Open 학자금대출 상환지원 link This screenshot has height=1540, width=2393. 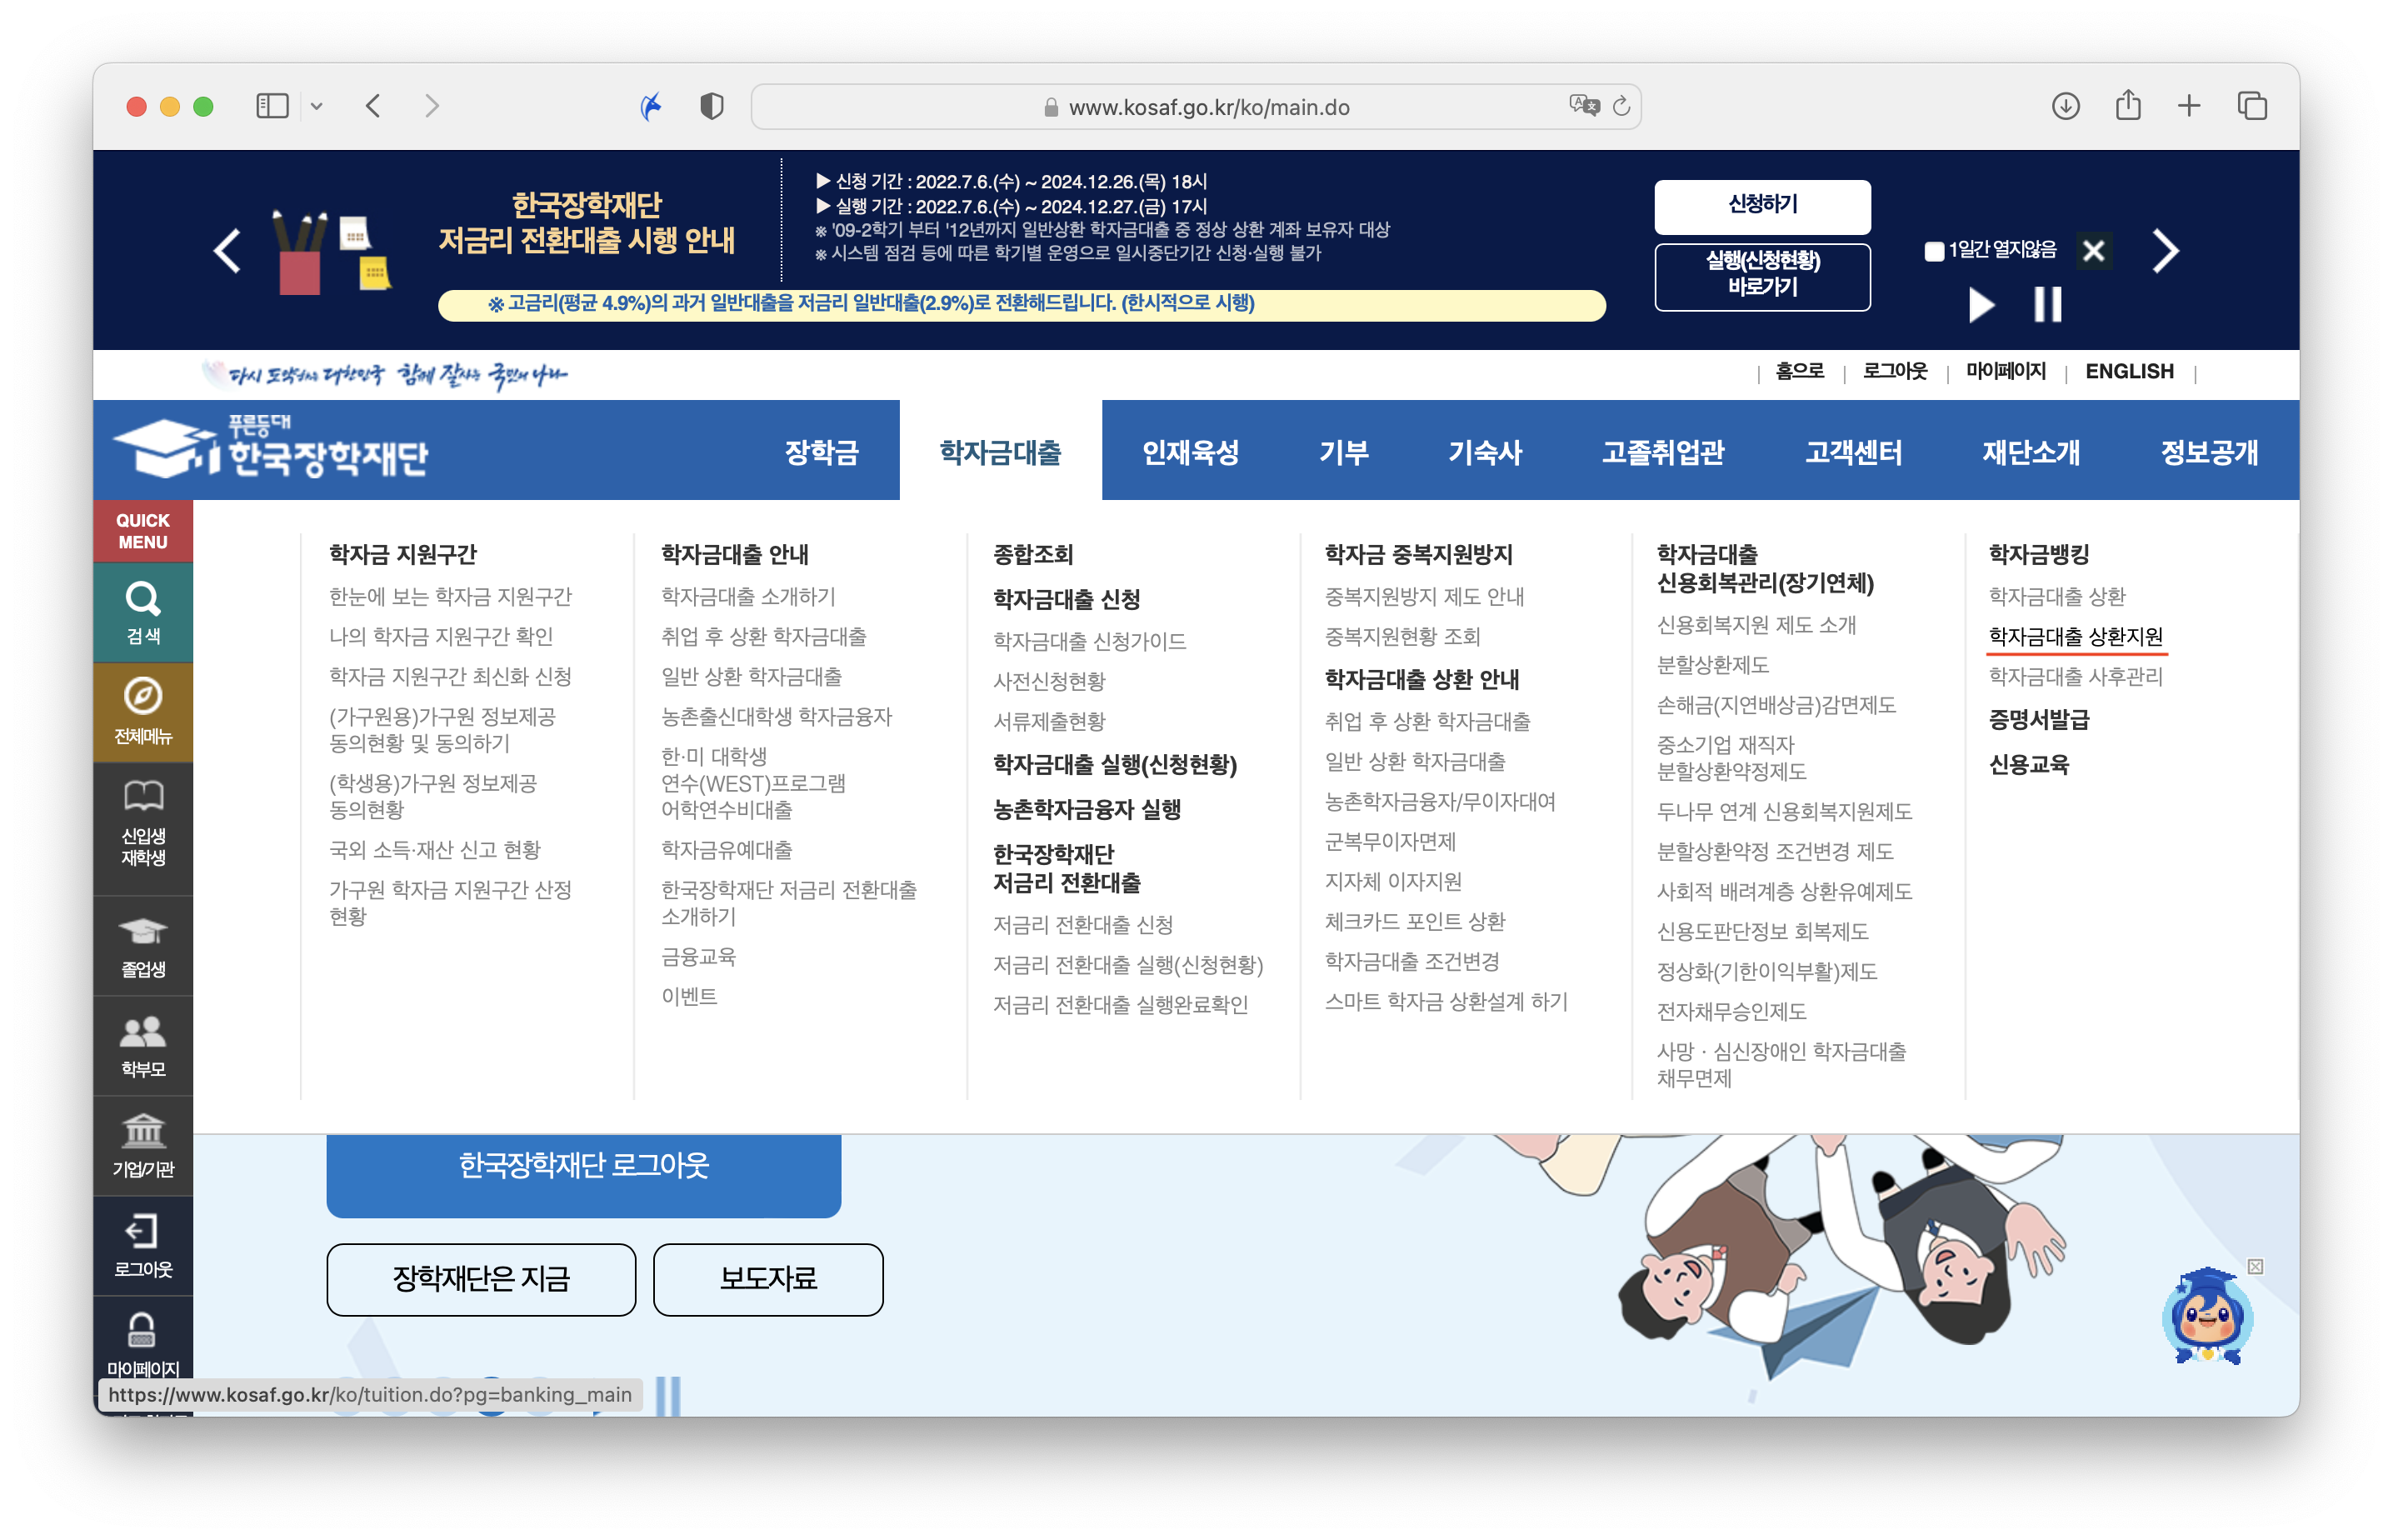pos(2076,637)
